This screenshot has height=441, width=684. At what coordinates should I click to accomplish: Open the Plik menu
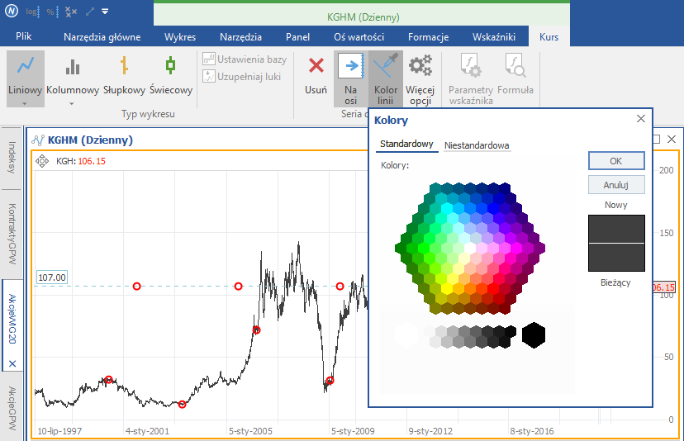point(24,36)
